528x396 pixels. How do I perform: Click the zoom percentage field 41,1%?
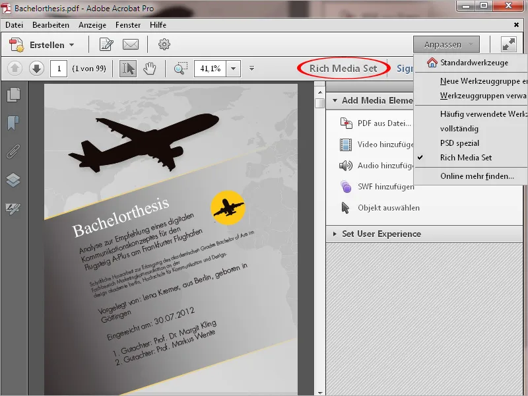[210, 69]
